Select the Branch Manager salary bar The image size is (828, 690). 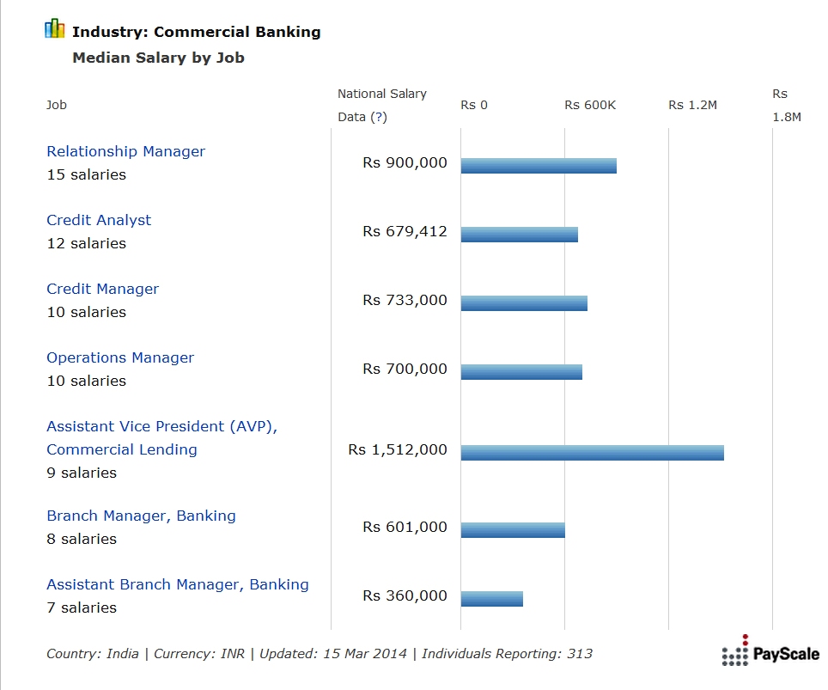[513, 530]
